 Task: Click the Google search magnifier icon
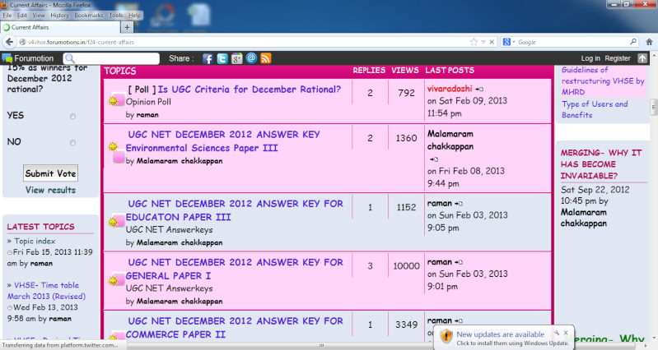pyautogui.click(x=633, y=41)
